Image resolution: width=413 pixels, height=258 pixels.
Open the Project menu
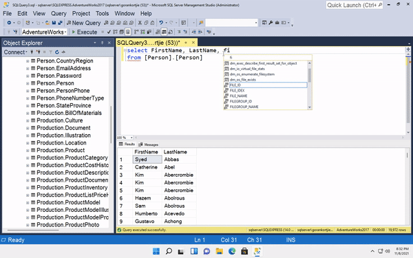[x=81, y=14]
